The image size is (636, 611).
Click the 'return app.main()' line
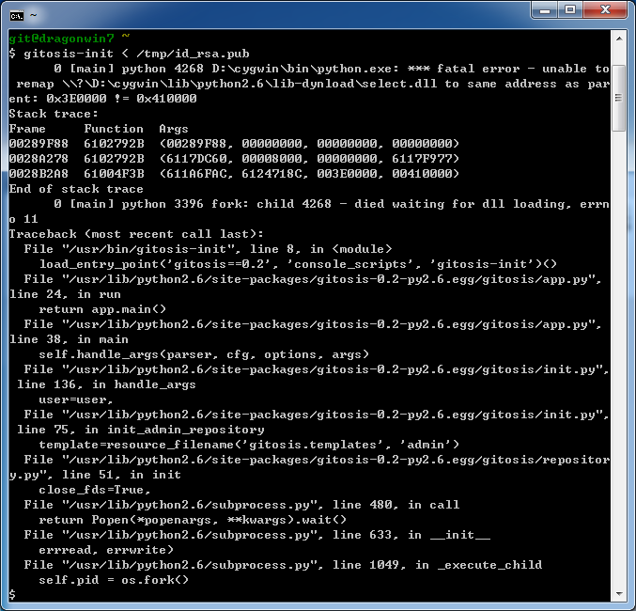[x=102, y=309]
